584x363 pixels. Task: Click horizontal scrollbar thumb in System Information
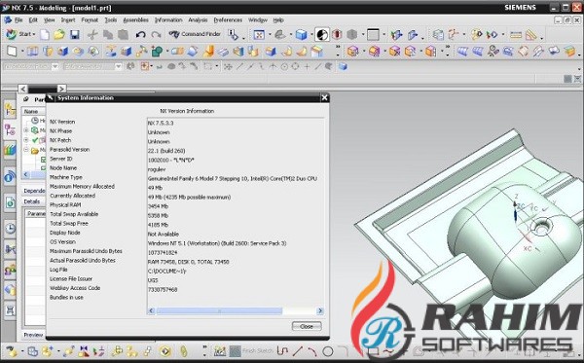[219, 310]
